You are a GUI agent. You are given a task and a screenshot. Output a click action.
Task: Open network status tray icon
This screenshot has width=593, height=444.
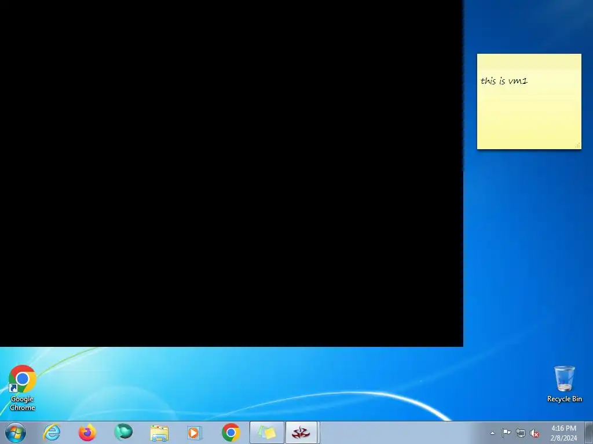click(x=521, y=433)
